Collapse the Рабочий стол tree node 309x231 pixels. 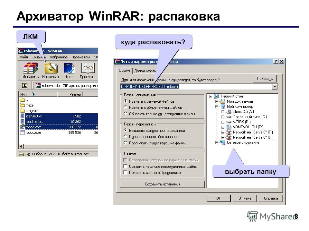click(211, 96)
